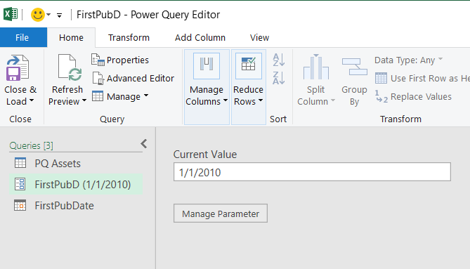The height and width of the screenshot is (269, 470).
Task: Open the Data Type: Any dropdown
Action: [409, 60]
